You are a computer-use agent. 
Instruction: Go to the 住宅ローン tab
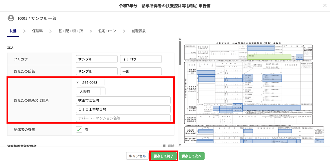[107, 31]
